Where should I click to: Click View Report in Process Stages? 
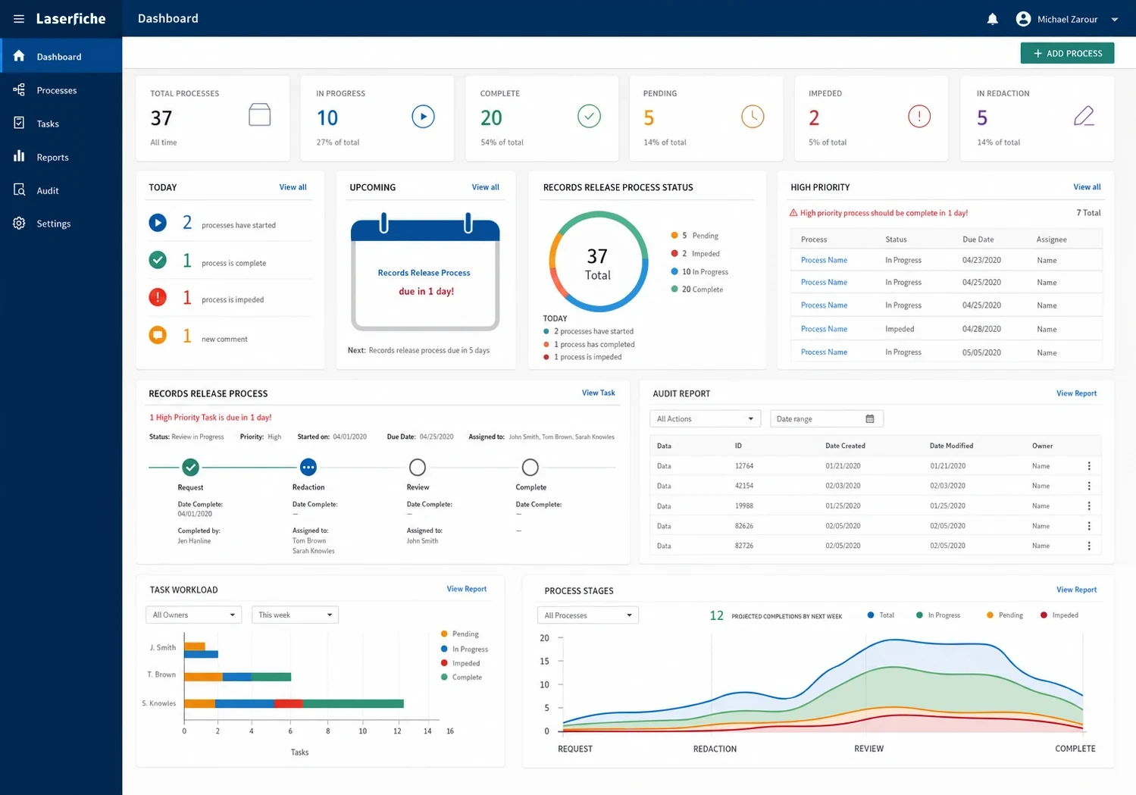click(x=1076, y=590)
